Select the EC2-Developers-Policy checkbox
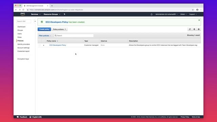The height and width of the screenshot is (122, 217). coord(40,45)
